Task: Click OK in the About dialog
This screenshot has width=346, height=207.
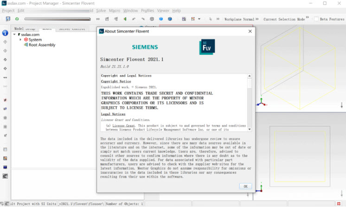Action: point(245,186)
